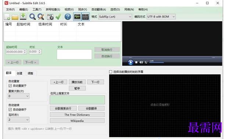Click the 取消换行 button
Screen dimensions: 229x139
click(x=107, y=50)
